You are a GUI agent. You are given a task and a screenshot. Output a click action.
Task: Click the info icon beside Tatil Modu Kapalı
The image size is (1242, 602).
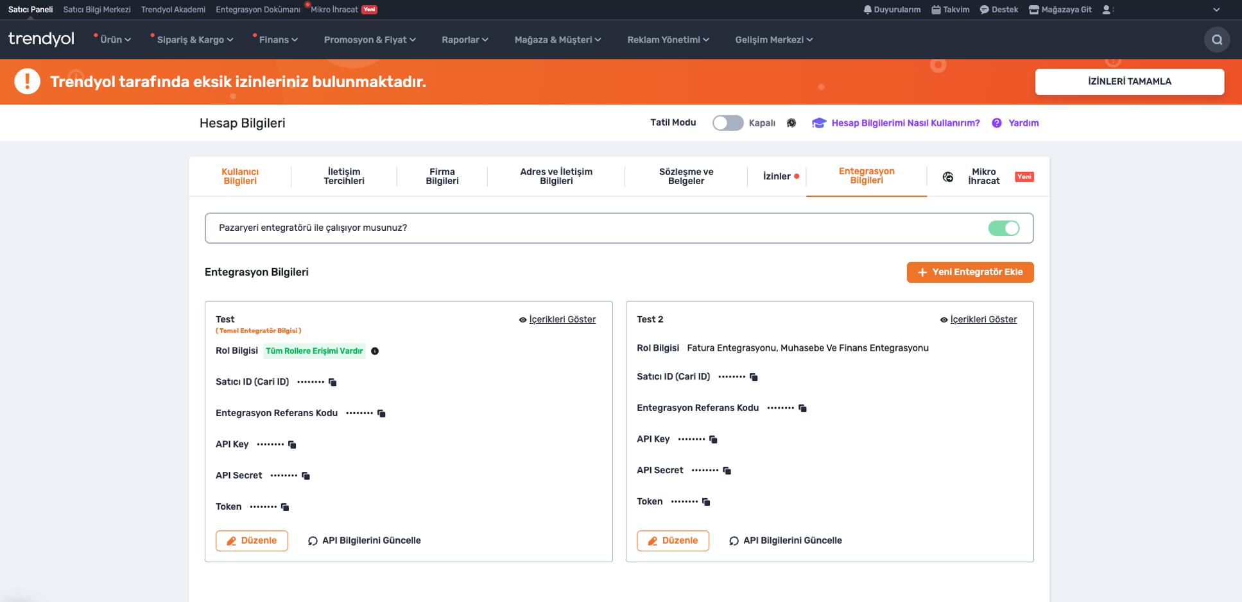[791, 123]
